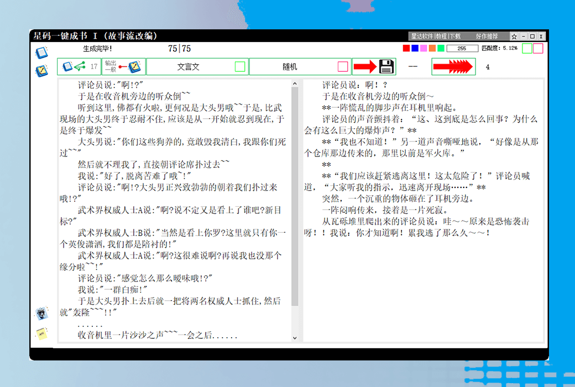Toggle the green box next to 匹配度
This screenshot has height=387, width=575.
pos(527,49)
